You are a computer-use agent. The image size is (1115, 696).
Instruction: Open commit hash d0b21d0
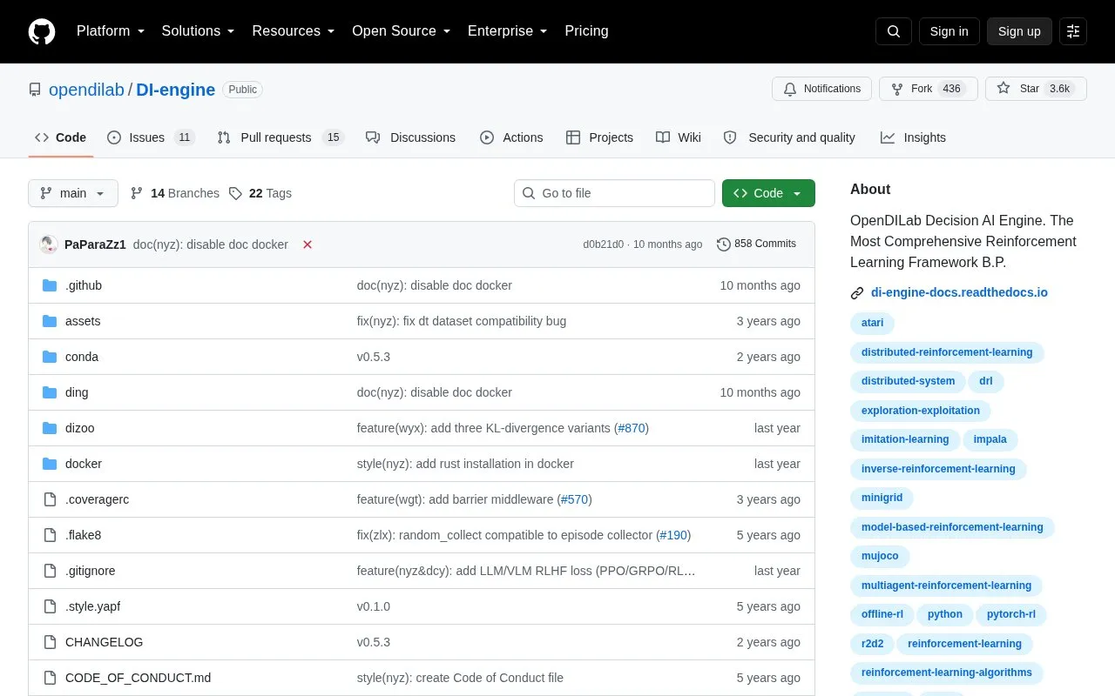tap(604, 244)
